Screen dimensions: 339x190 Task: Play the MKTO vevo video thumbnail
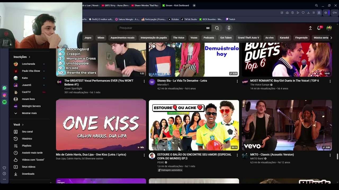pos(287,125)
